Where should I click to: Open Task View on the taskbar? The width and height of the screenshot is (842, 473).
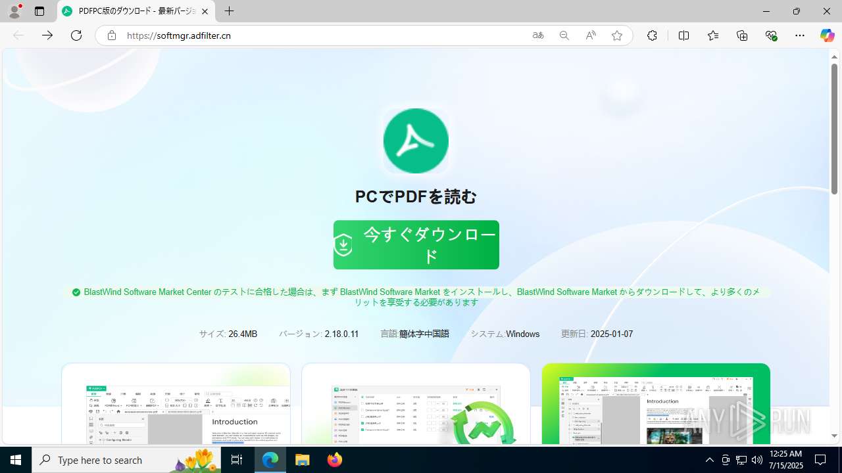tap(237, 460)
